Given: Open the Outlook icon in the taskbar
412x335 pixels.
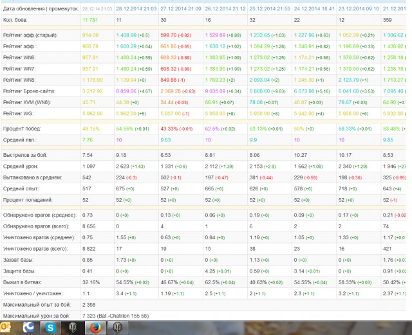Looking at the screenshot, I should coord(6,327).
